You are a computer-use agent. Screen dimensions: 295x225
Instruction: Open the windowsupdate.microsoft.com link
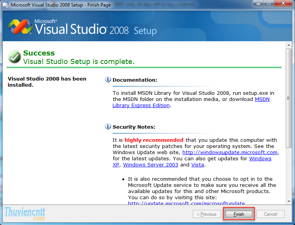(230, 152)
